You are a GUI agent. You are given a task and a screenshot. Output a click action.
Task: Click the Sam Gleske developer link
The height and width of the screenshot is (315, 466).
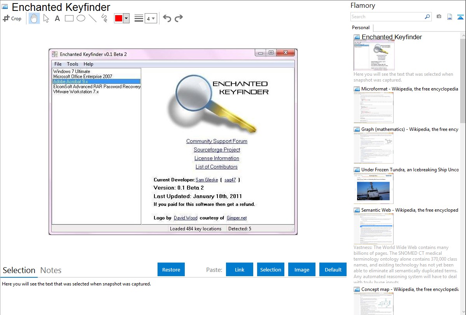(207, 179)
